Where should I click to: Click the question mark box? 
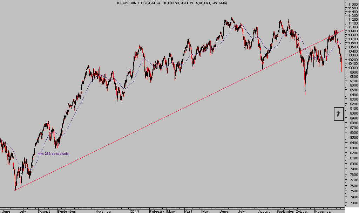(x=338, y=114)
